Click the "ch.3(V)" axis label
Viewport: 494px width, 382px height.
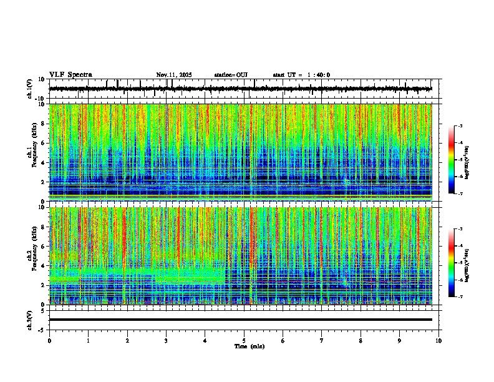coord(30,320)
